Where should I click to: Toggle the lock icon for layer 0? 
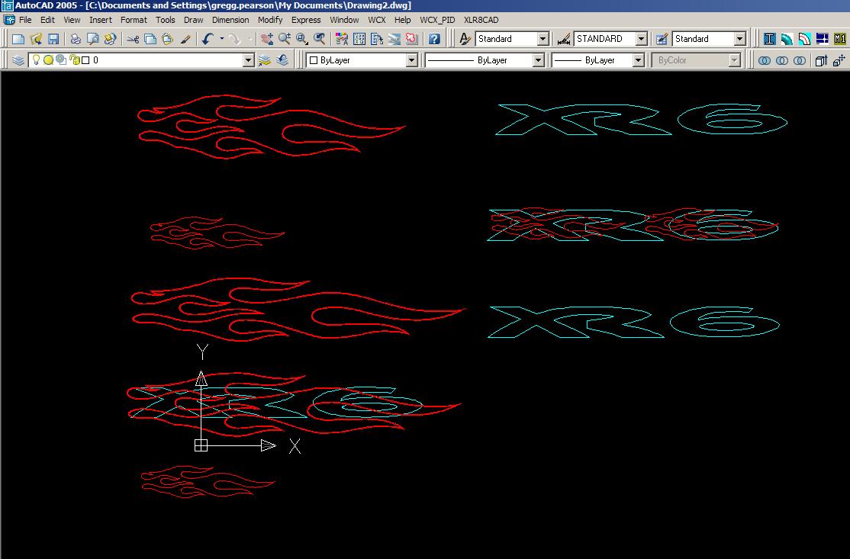73,60
